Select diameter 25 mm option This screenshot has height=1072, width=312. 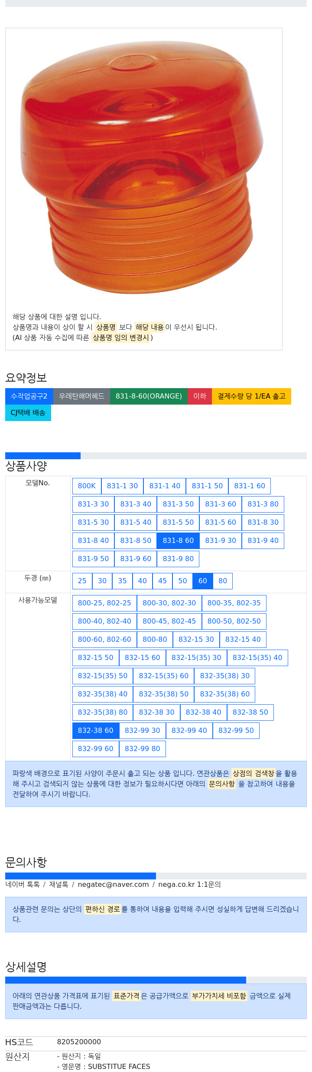click(x=82, y=581)
